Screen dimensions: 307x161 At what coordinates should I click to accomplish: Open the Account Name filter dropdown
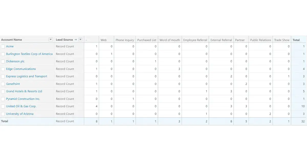point(50,39)
